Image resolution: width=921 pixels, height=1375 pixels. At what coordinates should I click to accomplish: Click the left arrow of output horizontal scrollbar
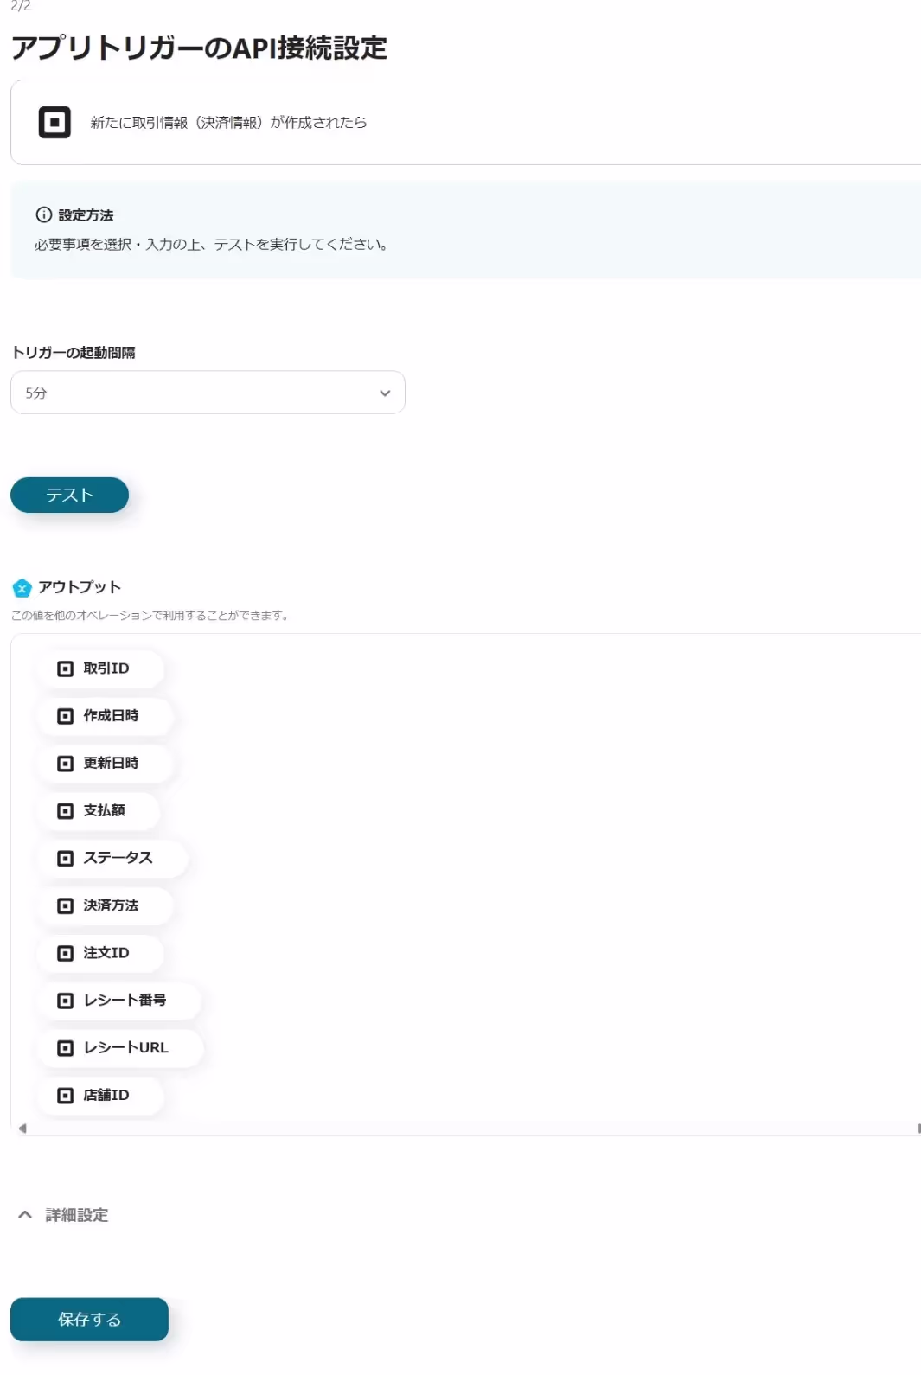(22, 1129)
